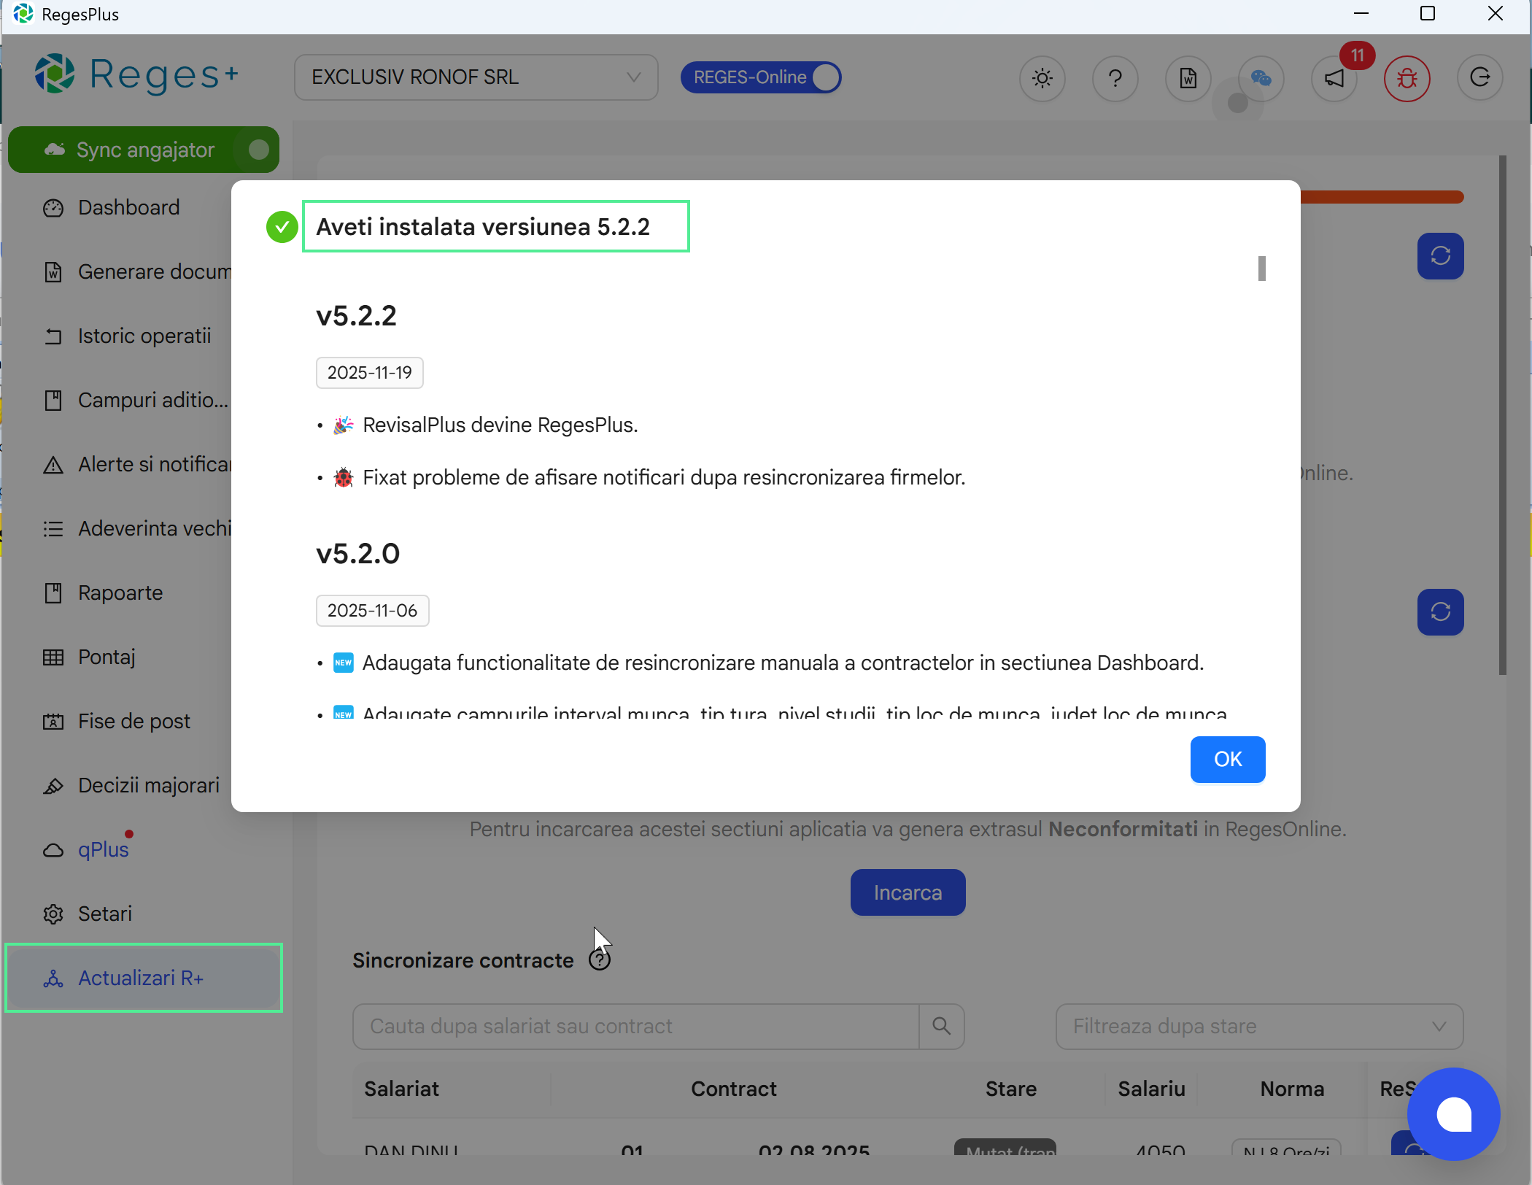Open the chat messages icon

pos(1261,78)
